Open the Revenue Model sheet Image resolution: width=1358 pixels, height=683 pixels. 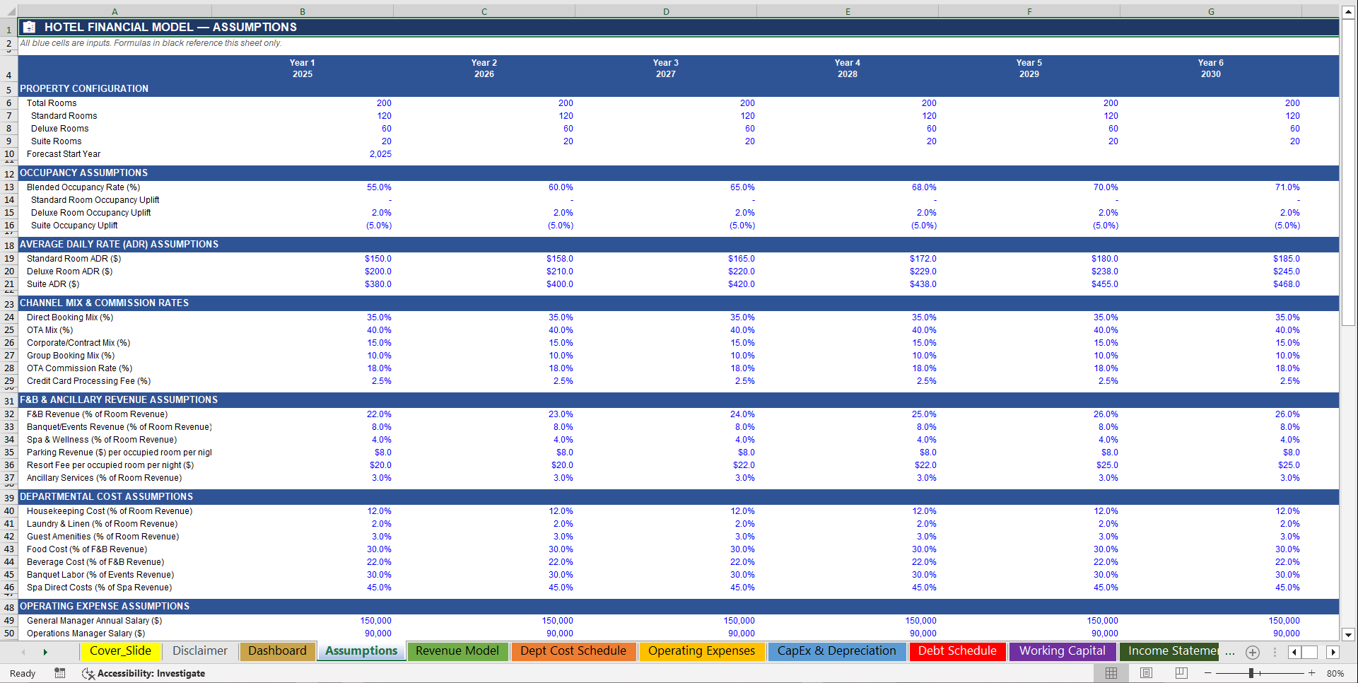point(457,651)
